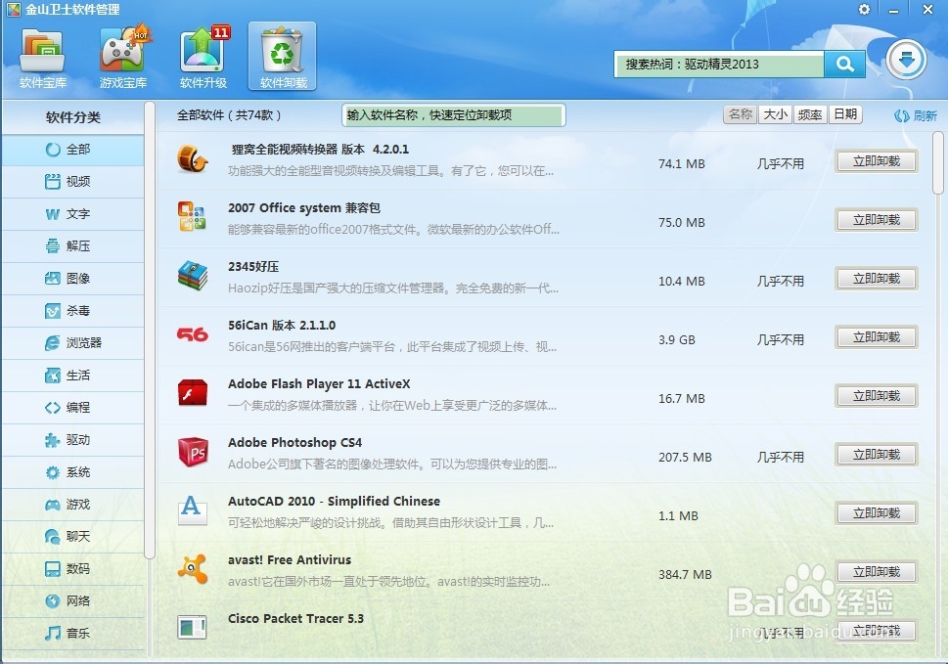The height and width of the screenshot is (664, 948).
Task: Uninstall Adobe Photoshop CS4
Action: tap(876, 455)
